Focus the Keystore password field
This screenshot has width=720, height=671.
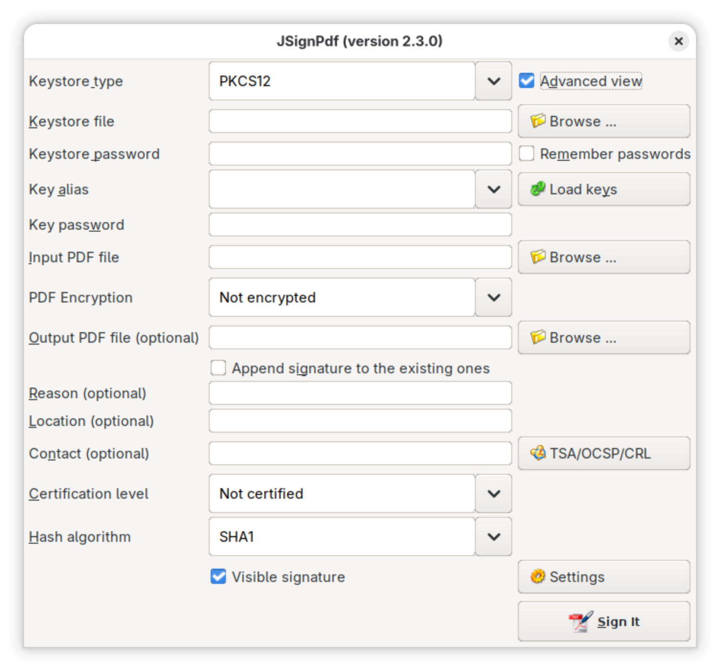click(360, 154)
